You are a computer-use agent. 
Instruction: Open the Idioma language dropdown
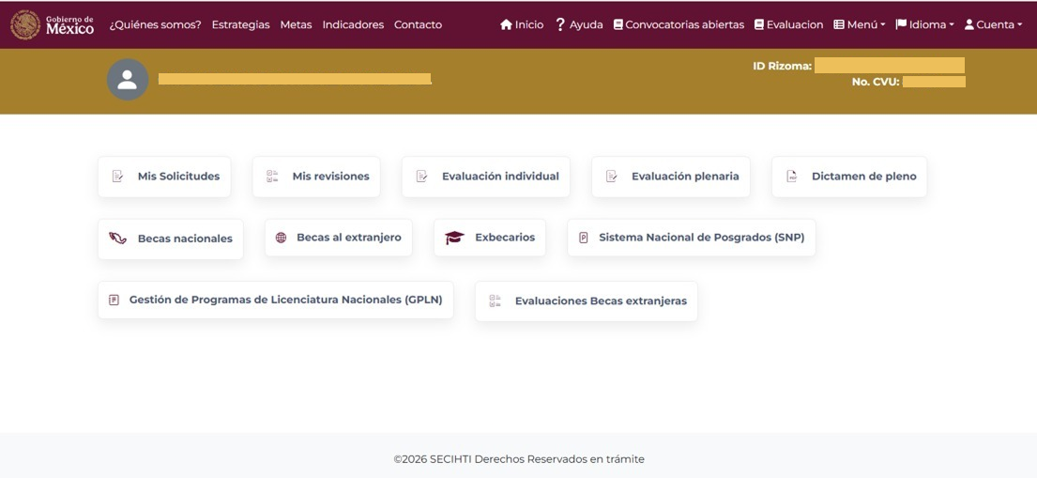[924, 25]
